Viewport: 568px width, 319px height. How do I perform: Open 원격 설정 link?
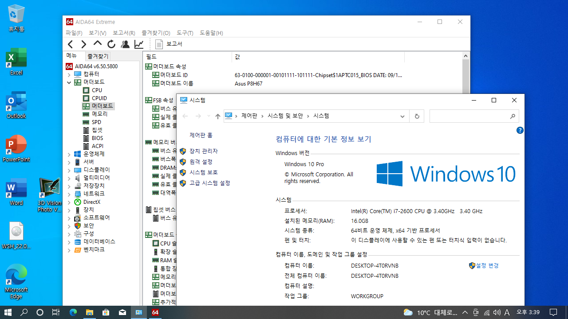pos(201,162)
